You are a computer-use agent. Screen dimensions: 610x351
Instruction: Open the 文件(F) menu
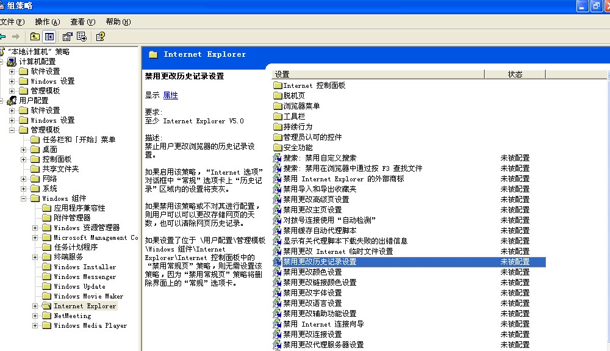(x=12, y=22)
